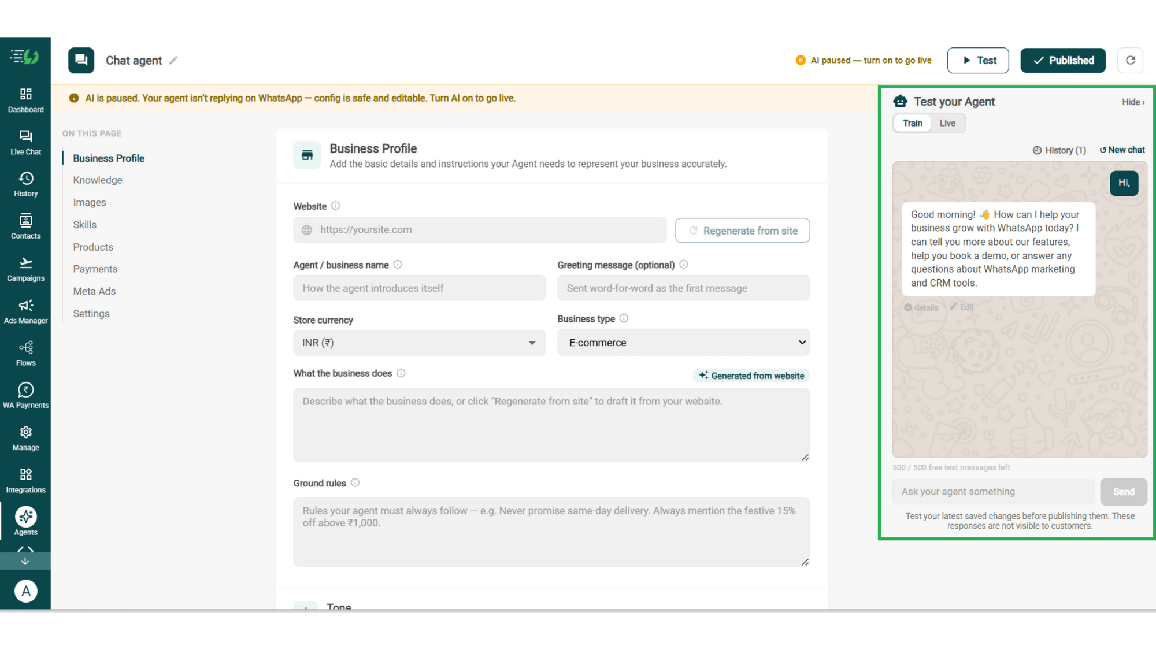Click the Chat agent speech bubble icon
1156x650 pixels.
click(81, 60)
